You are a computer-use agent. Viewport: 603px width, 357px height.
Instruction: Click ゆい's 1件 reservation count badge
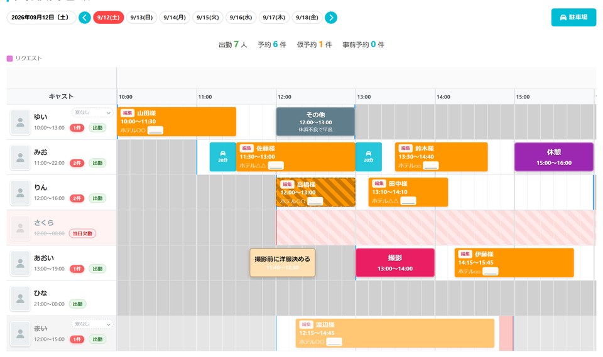point(77,128)
